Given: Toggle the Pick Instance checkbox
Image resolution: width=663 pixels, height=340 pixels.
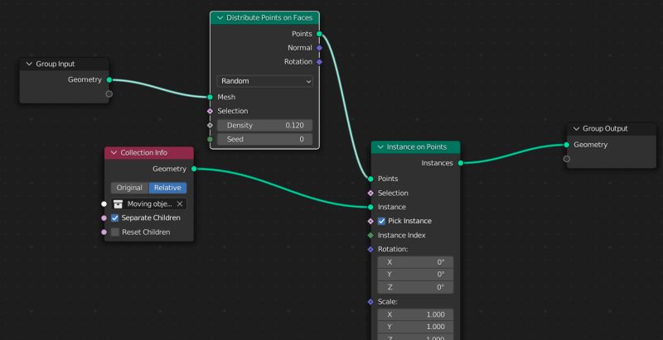Looking at the screenshot, I should coord(381,221).
